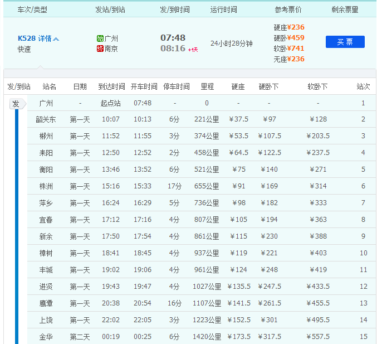
Task: Click the 耒阳 station name
Action: [46, 153]
